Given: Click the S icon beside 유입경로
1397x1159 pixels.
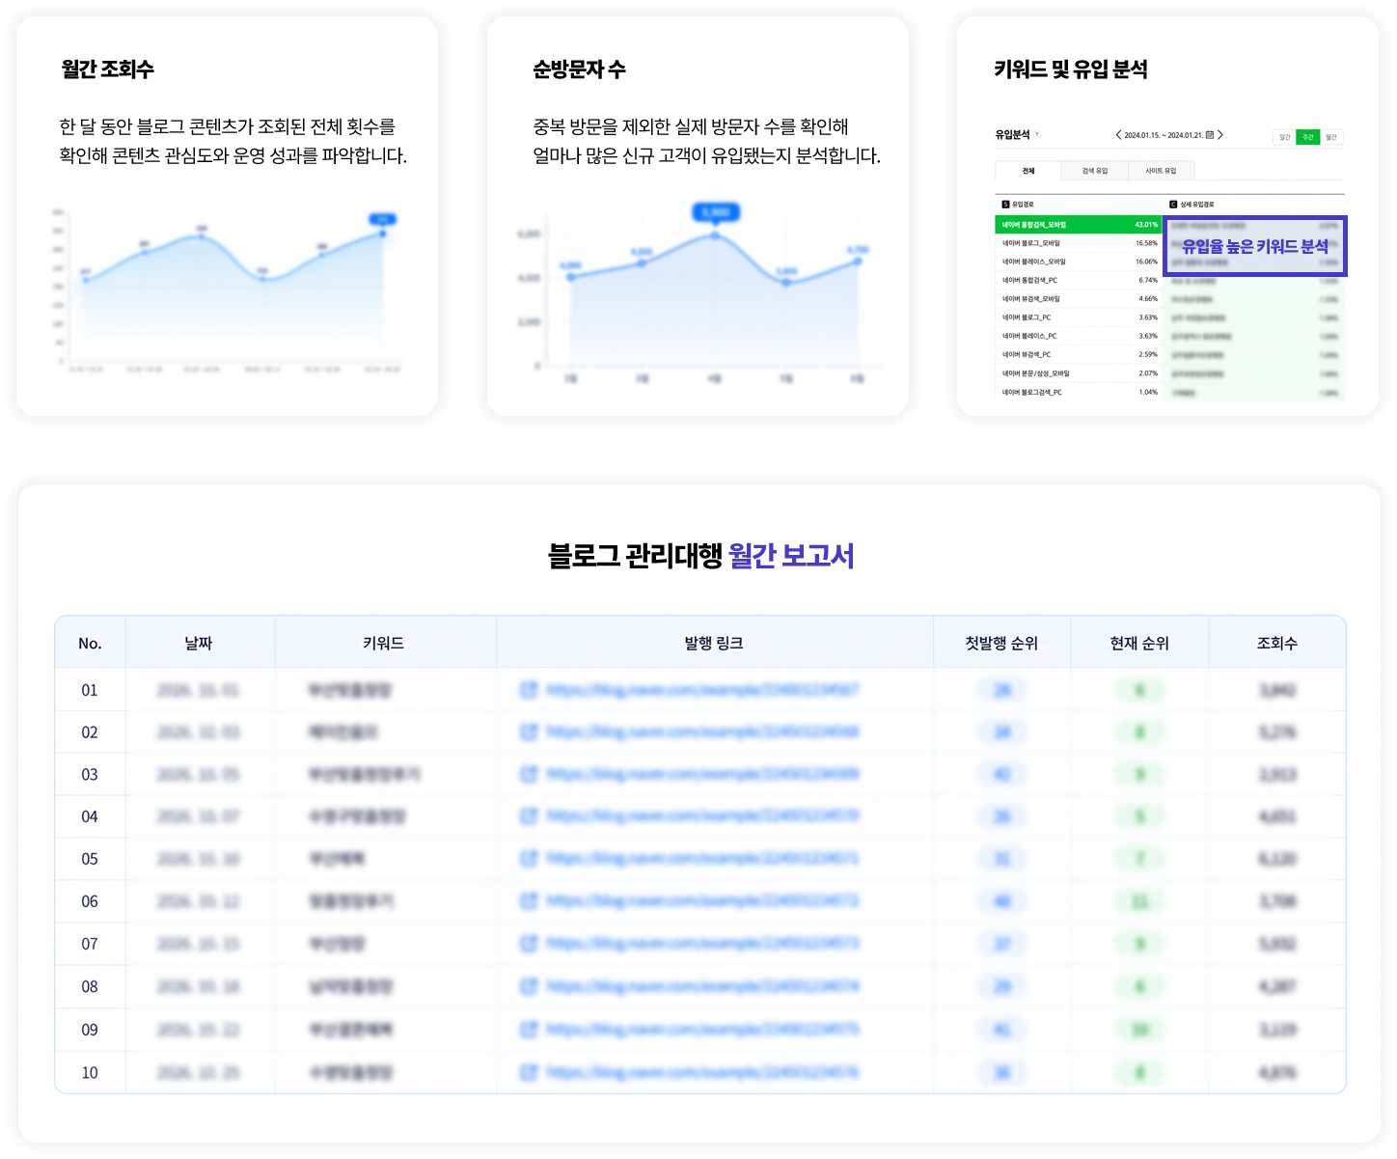Looking at the screenshot, I should click(x=1005, y=205).
